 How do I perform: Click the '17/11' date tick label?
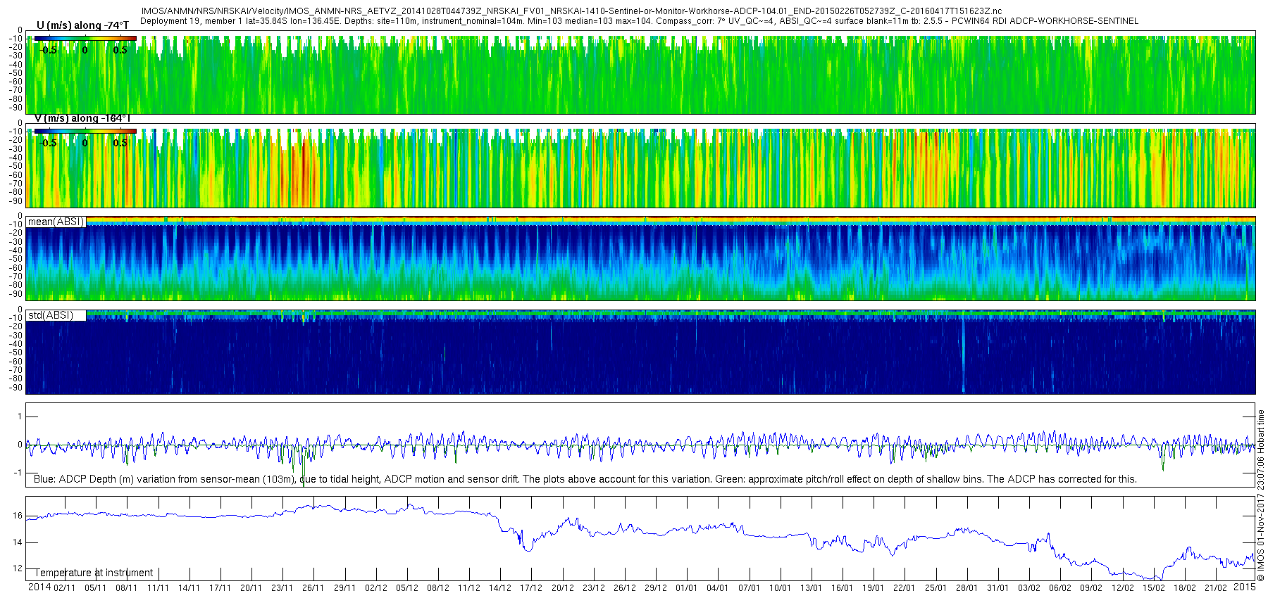coord(220,588)
